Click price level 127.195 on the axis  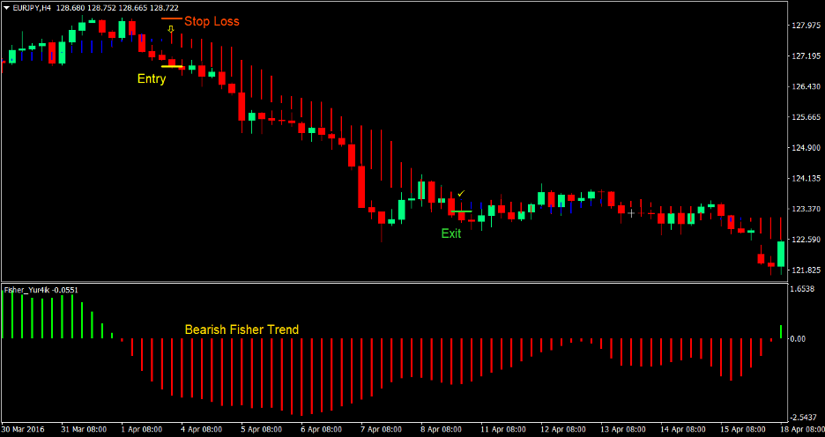(806, 56)
